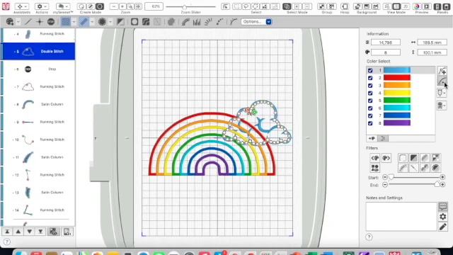Image resolution: width=453 pixels, height=255 pixels.
Task: Uncheck color 8 purple checkbox
Action: (x=370, y=123)
